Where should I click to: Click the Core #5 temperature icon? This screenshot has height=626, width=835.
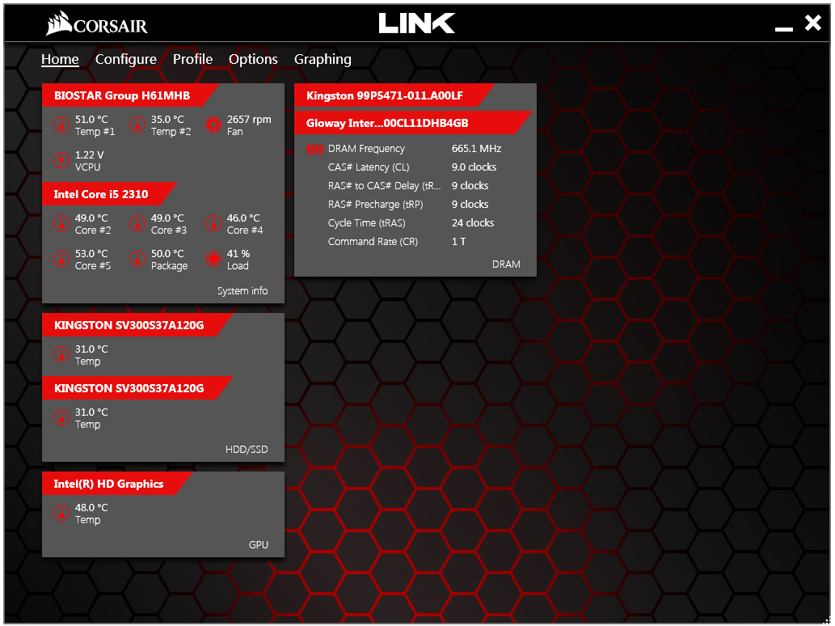tap(61, 259)
